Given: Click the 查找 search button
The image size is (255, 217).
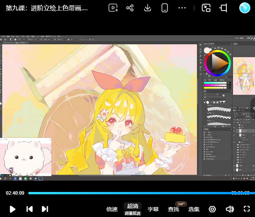Looking at the screenshot, I should click(173, 209).
